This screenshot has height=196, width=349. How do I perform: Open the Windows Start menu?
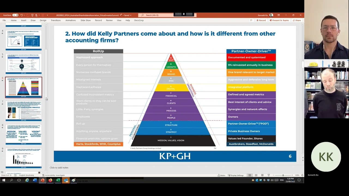tap(4, 180)
